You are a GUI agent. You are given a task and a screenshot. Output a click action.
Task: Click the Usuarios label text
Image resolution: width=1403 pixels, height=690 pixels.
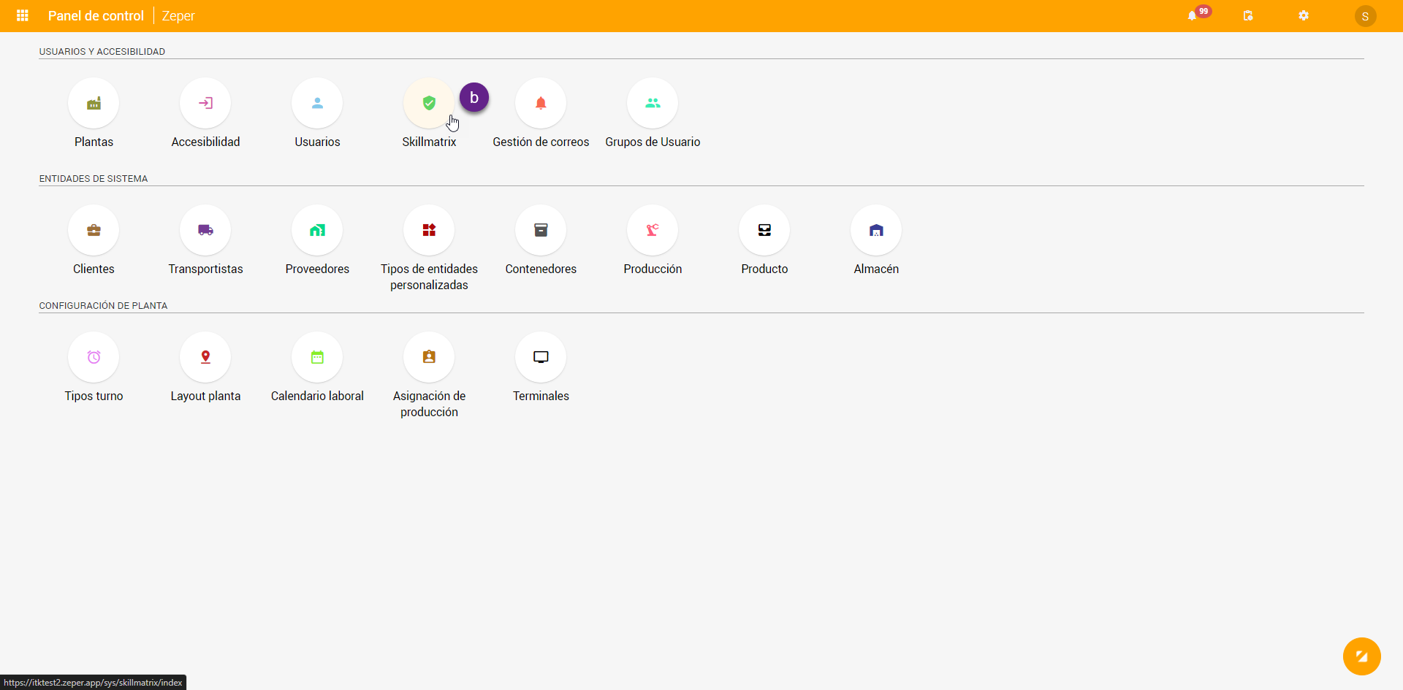point(317,142)
